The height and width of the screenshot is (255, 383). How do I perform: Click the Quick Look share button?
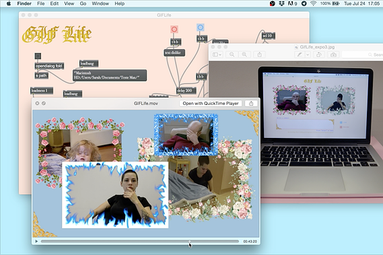[x=251, y=104]
